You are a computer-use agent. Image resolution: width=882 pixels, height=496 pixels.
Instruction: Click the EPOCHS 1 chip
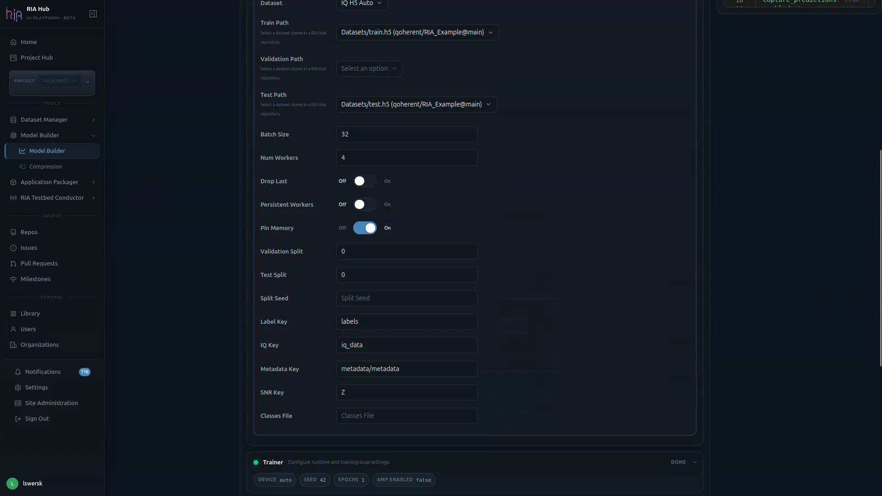point(351,480)
